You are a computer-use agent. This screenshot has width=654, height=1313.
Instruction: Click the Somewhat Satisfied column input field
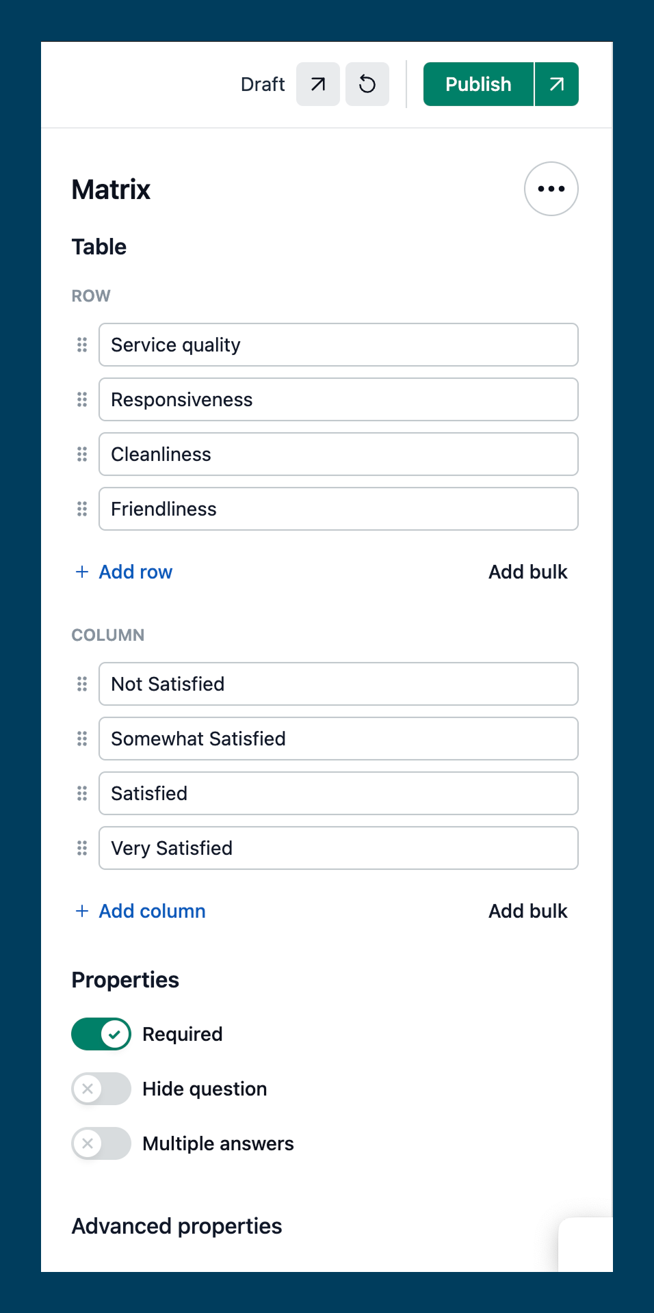339,739
